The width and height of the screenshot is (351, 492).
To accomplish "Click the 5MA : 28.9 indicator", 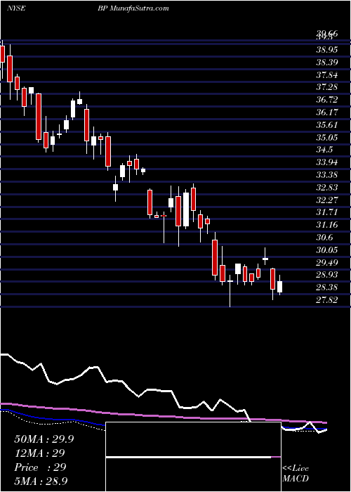I will tap(41, 481).
